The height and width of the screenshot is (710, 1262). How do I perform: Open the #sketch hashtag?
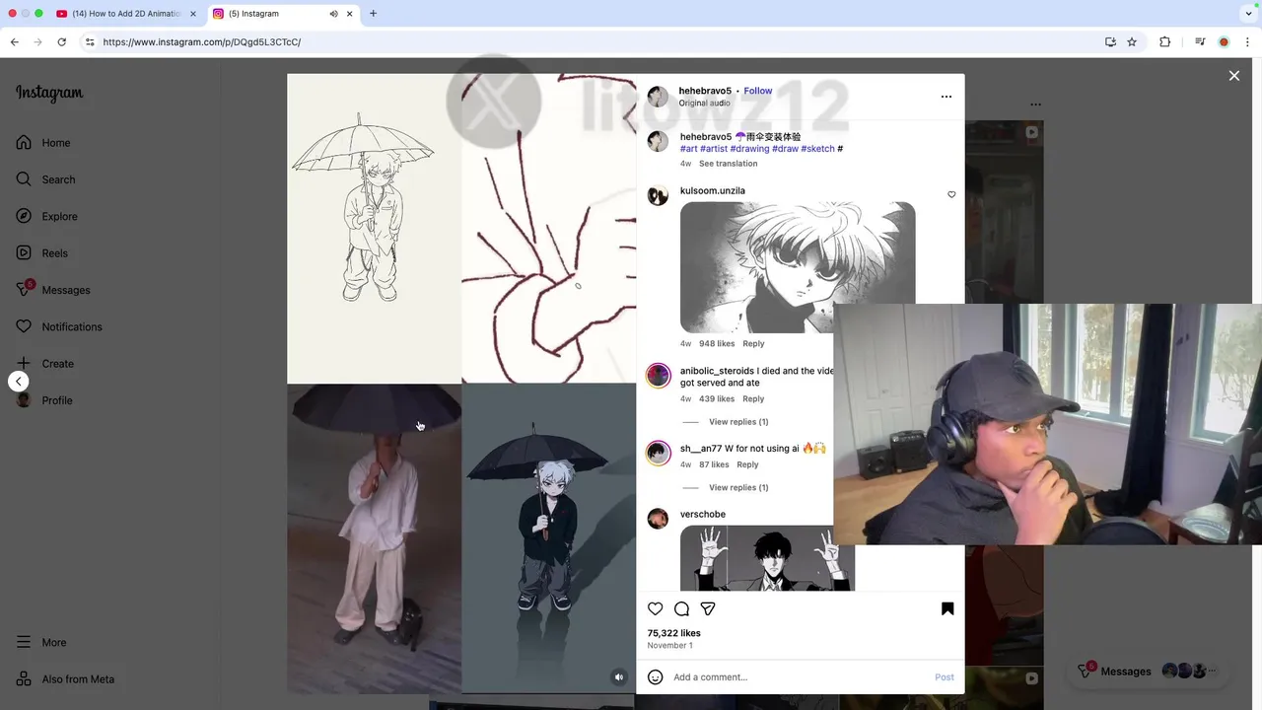point(817,149)
